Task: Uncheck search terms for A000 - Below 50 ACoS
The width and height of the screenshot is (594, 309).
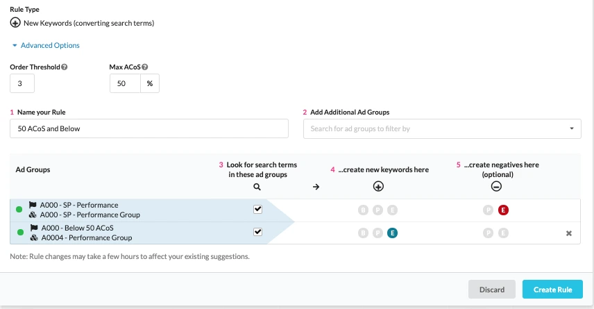Action: (x=257, y=233)
